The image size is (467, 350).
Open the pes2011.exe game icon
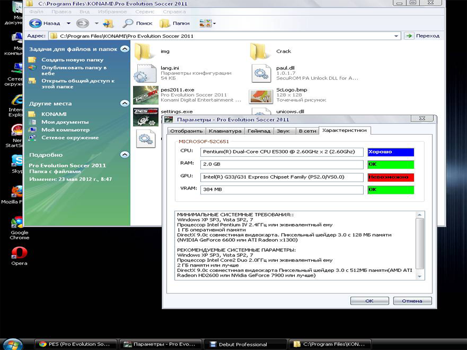[x=145, y=95]
